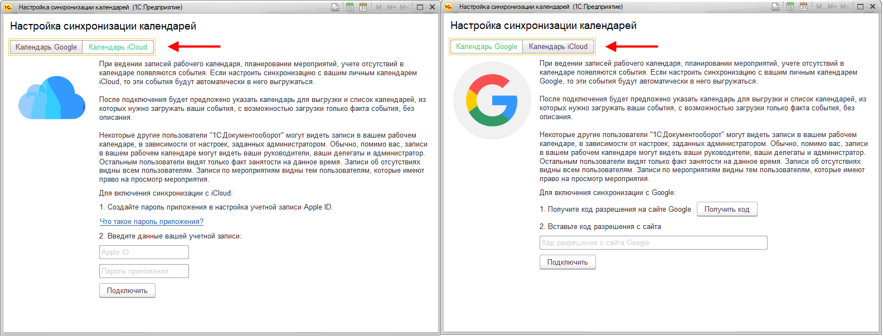Select Календарь Google tab in right window
This screenshot has width=883, height=336.
[x=487, y=47]
